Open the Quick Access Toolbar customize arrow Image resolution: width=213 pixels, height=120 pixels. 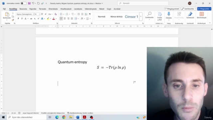(46, 3)
